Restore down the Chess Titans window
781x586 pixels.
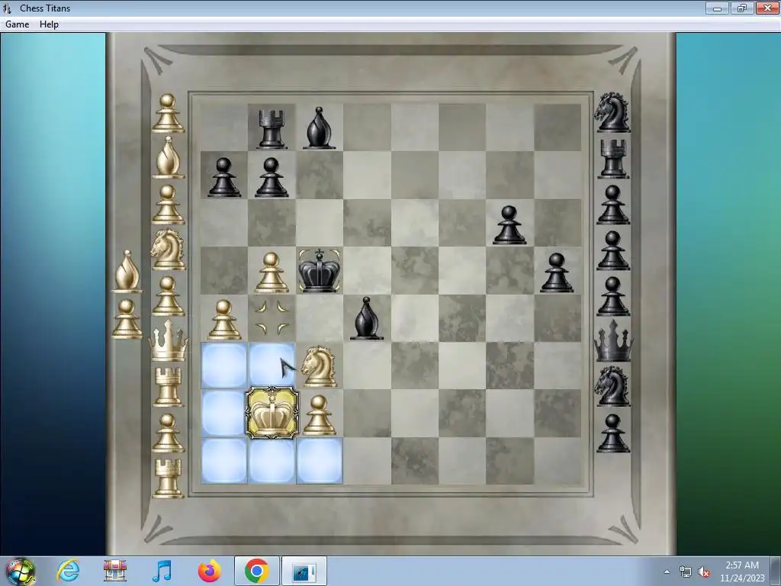coord(741,8)
